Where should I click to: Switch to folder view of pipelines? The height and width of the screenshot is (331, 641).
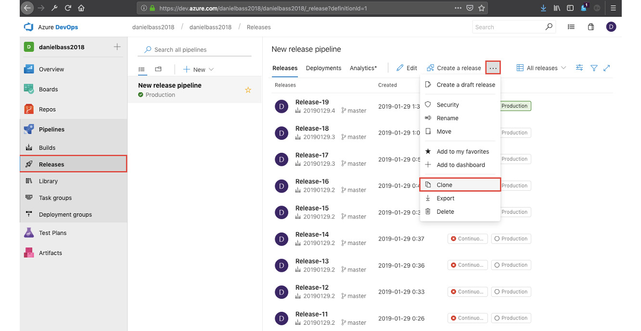pyautogui.click(x=158, y=70)
